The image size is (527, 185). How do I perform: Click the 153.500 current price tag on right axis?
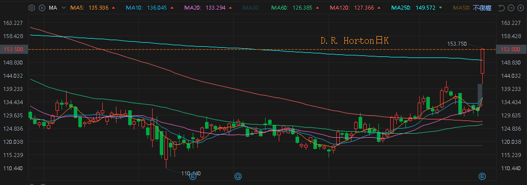point(511,49)
